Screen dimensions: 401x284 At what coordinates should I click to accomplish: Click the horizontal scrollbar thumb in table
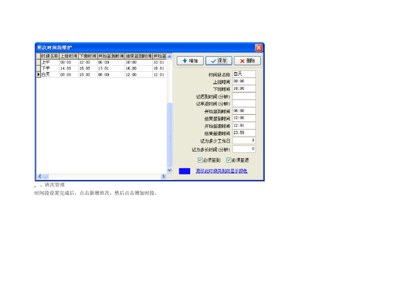point(46,176)
